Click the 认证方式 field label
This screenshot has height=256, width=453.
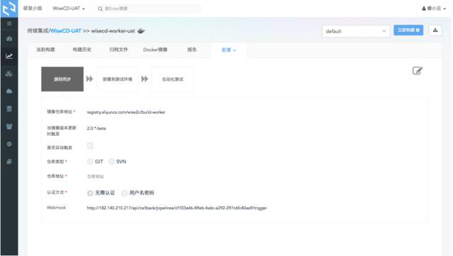click(x=55, y=192)
